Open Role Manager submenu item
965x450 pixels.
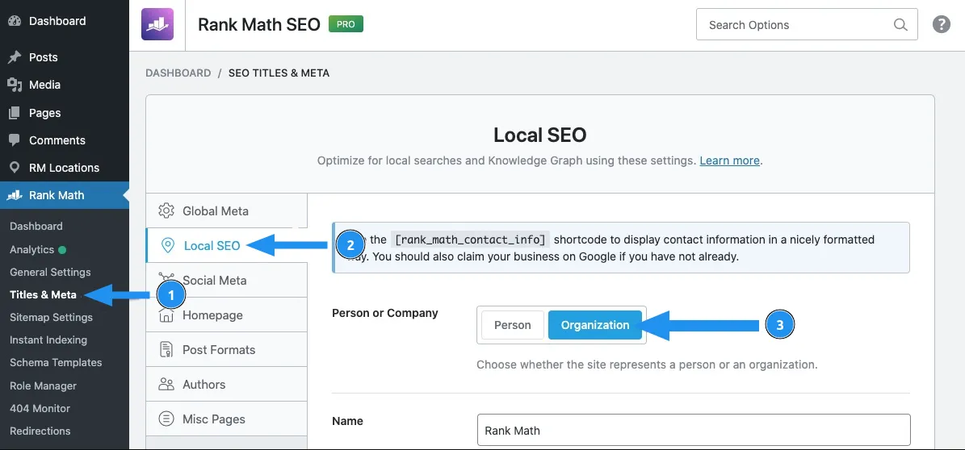pos(43,386)
